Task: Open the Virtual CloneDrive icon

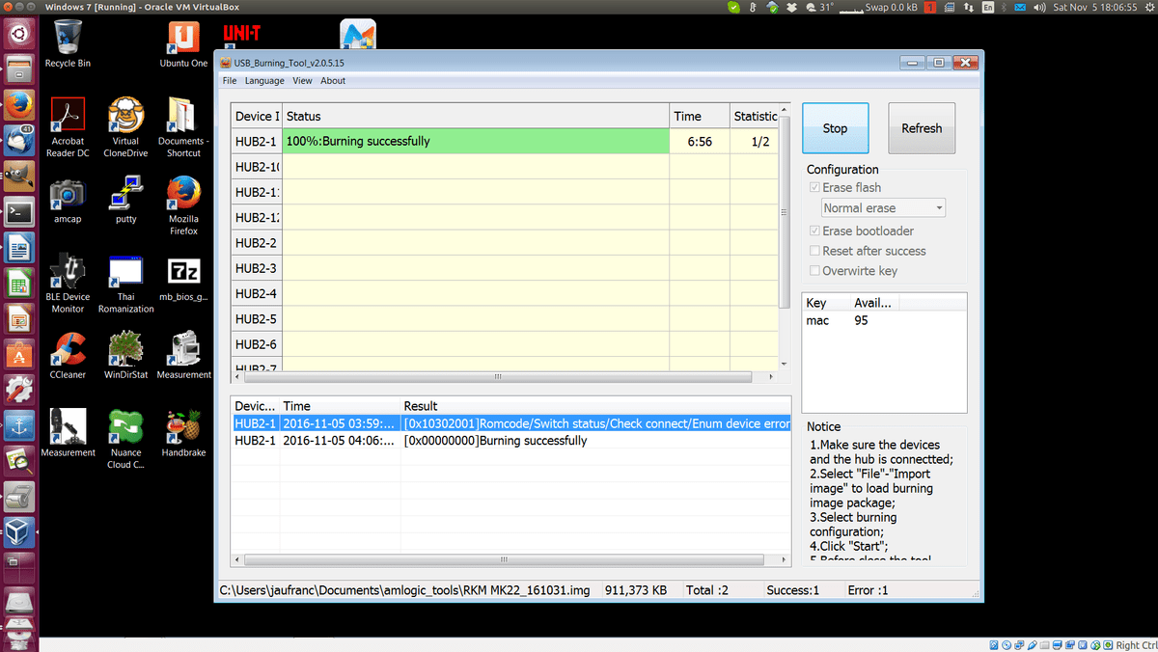Action: (x=125, y=116)
